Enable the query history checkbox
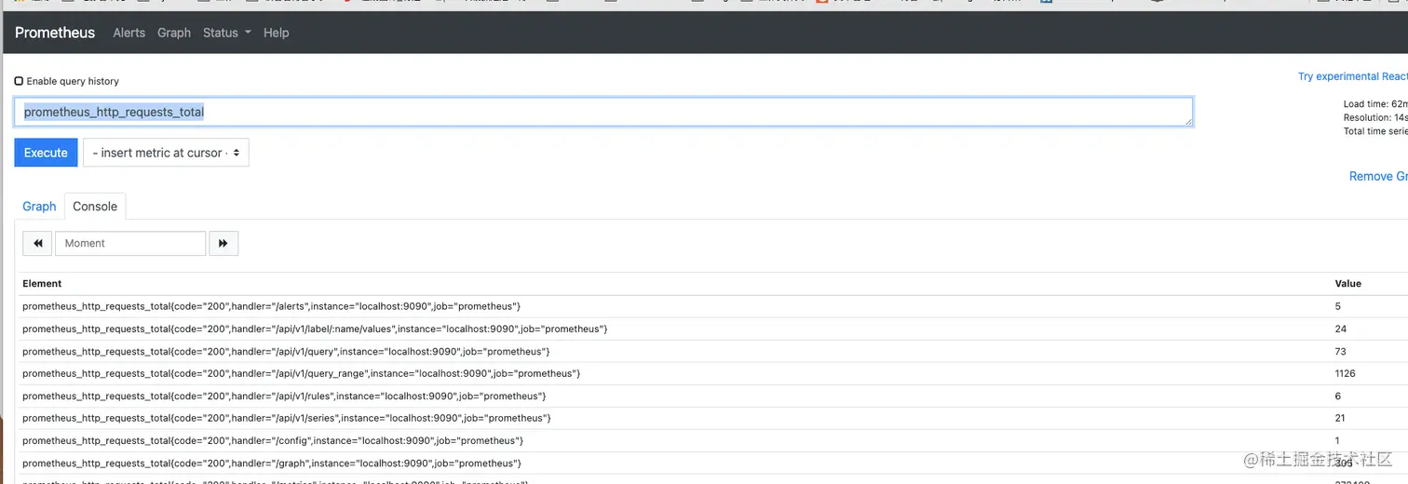1408x484 pixels. (x=19, y=81)
